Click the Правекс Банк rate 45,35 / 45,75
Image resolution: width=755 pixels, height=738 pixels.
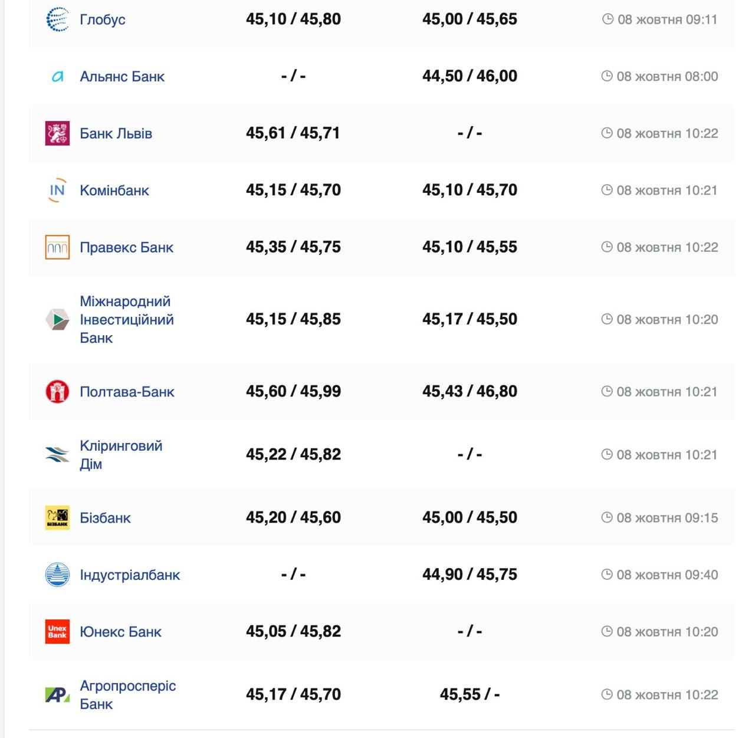click(293, 247)
